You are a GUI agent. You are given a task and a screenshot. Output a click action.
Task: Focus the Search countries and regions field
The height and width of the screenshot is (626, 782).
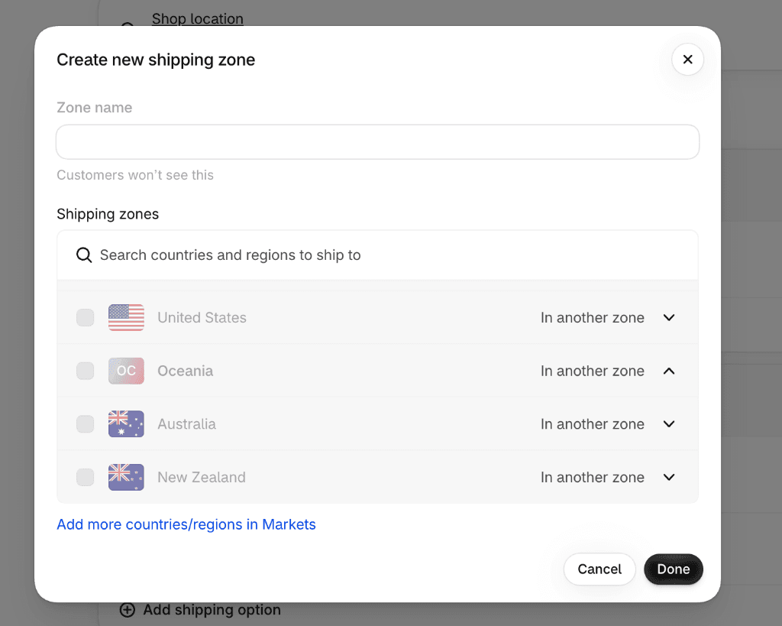pyautogui.click(x=377, y=255)
